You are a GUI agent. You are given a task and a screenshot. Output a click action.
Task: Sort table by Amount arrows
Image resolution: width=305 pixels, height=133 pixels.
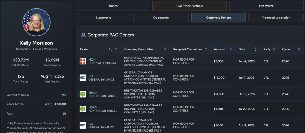pyautogui.click(x=231, y=49)
